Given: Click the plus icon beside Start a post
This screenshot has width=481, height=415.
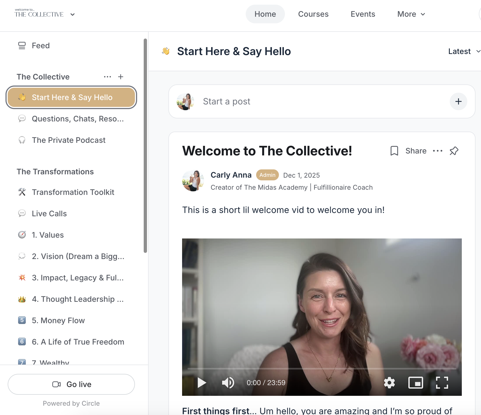Looking at the screenshot, I should click(458, 101).
